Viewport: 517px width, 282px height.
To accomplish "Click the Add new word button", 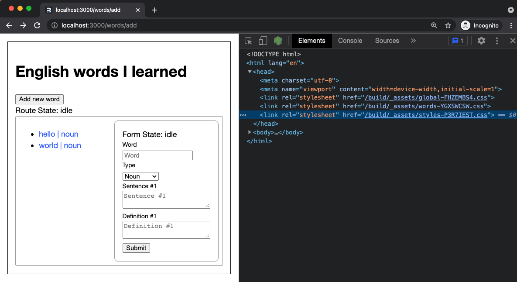I will pyautogui.click(x=39, y=99).
